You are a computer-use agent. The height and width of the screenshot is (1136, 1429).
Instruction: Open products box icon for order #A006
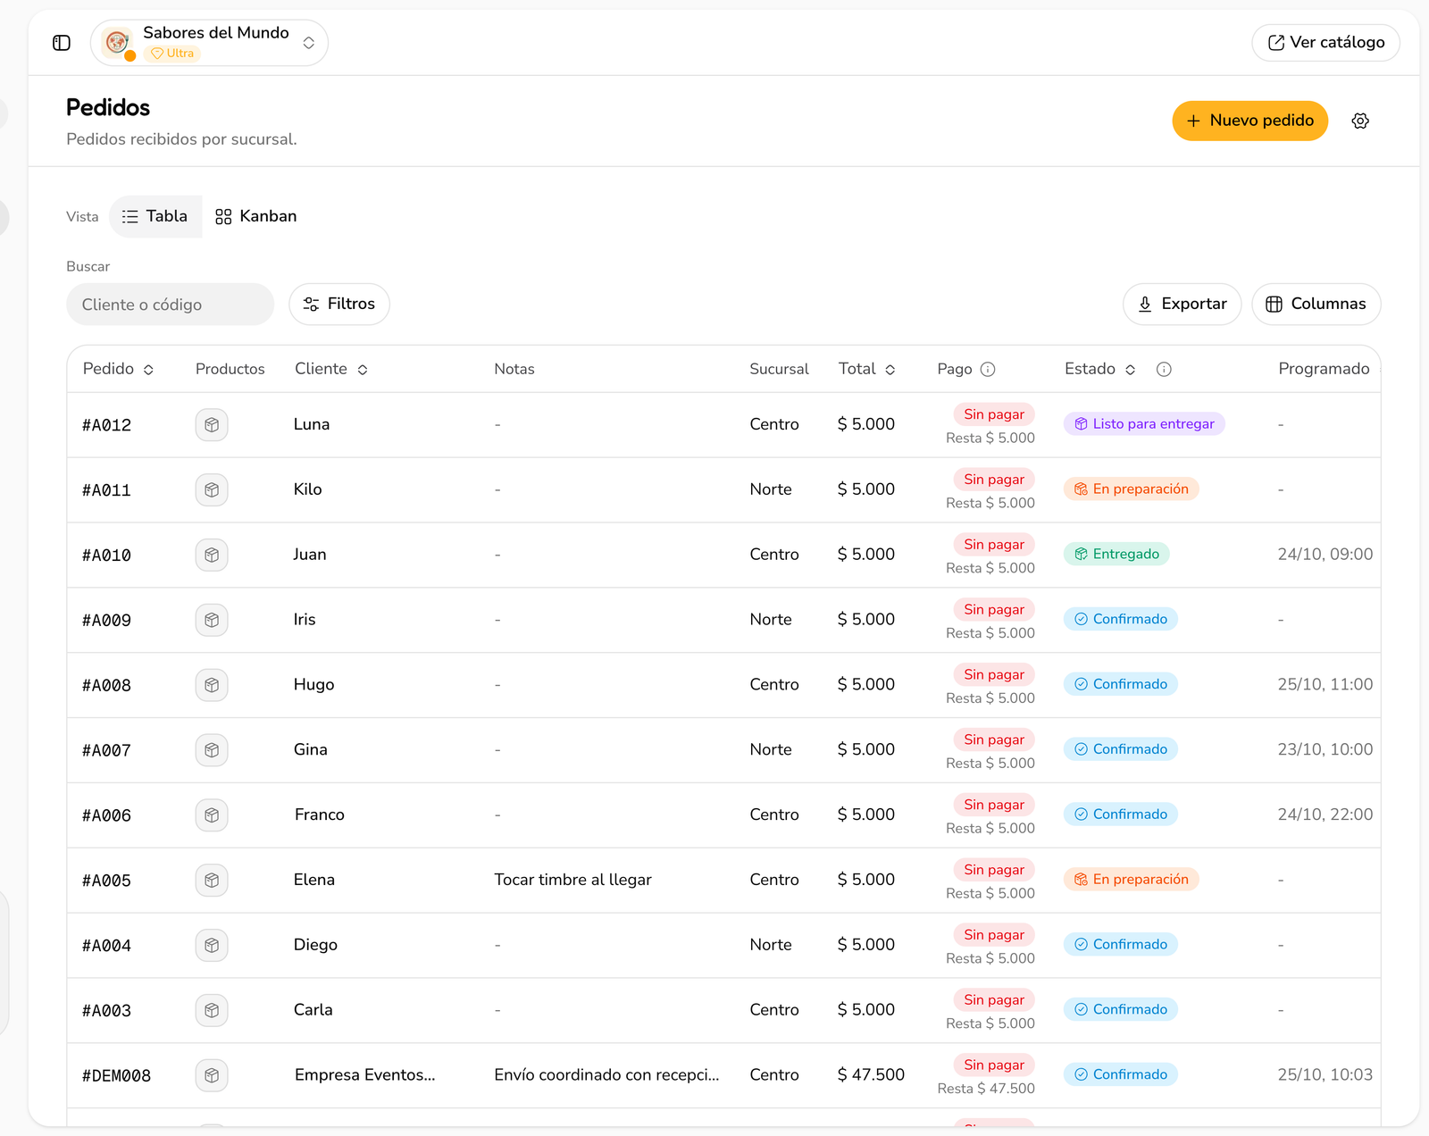click(212, 815)
